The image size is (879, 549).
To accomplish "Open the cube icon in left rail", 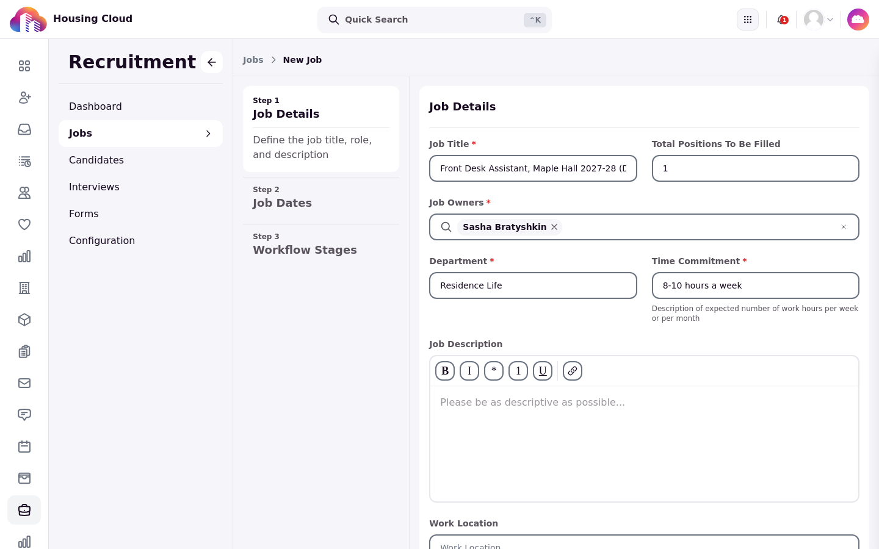I will point(24,320).
